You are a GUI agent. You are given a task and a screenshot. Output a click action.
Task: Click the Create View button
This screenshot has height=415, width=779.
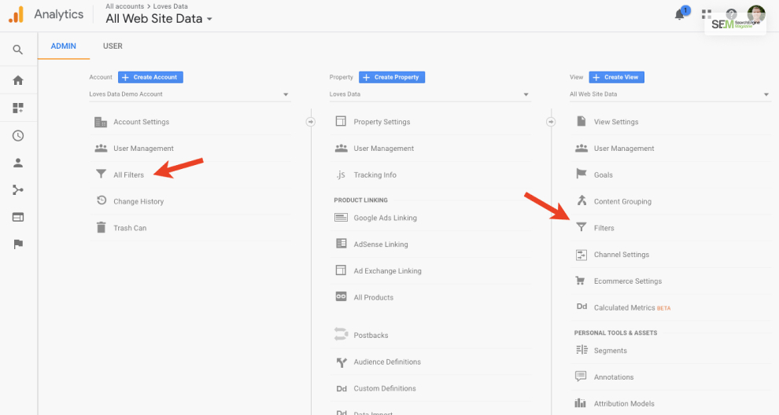(617, 77)
